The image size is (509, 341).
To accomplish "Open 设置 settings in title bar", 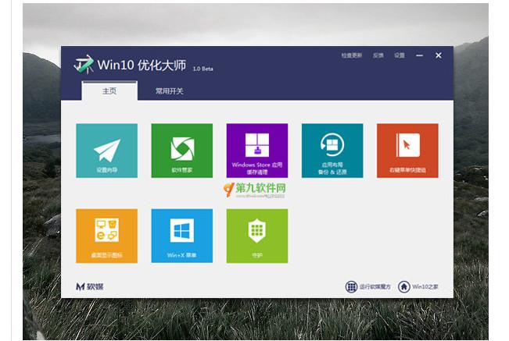I will (x=400, y=55).
